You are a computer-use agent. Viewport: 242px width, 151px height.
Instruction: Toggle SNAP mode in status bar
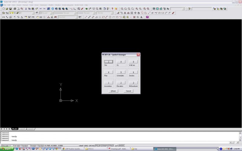pyautogui.click(x=81, y=146)
